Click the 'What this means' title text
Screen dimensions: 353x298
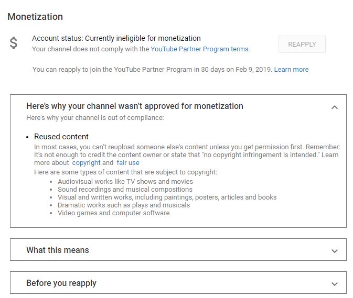(58, 250)
